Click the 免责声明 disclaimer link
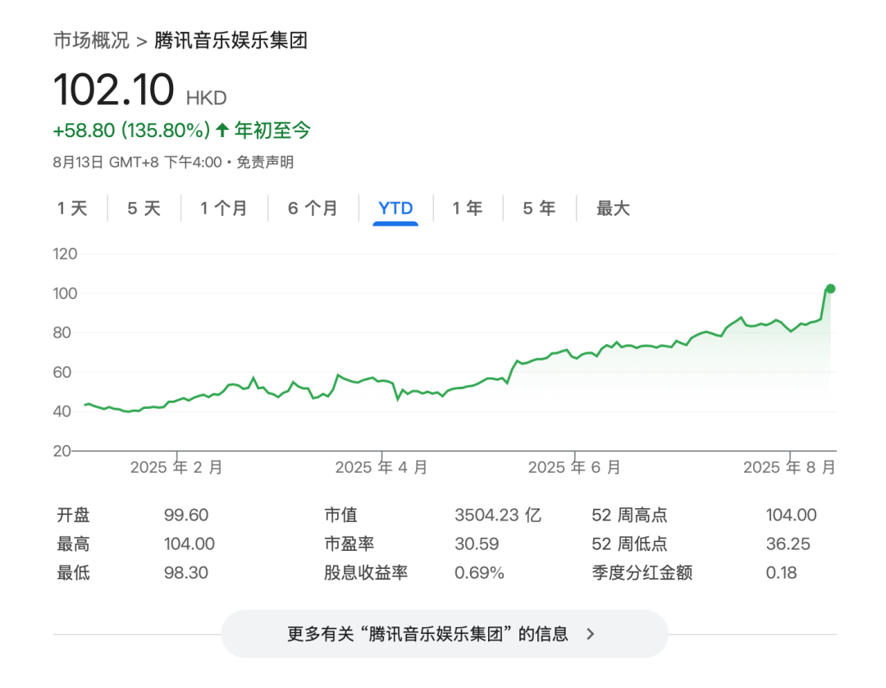Screen dimensions: 886x688 pos(265,162)
